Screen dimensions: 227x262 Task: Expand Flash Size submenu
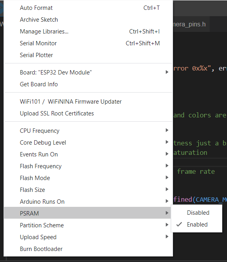tap(88, 190)
